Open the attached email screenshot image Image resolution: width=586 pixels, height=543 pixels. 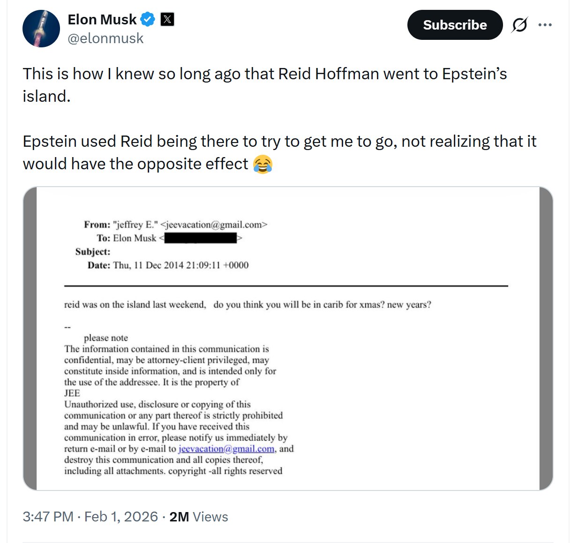click(x=288, y=338)
